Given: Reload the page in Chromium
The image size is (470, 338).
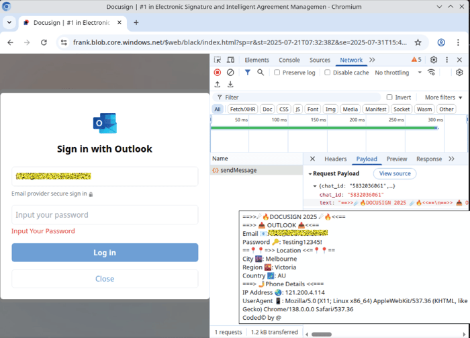Looking at the screenshot, I should (44, 42).
